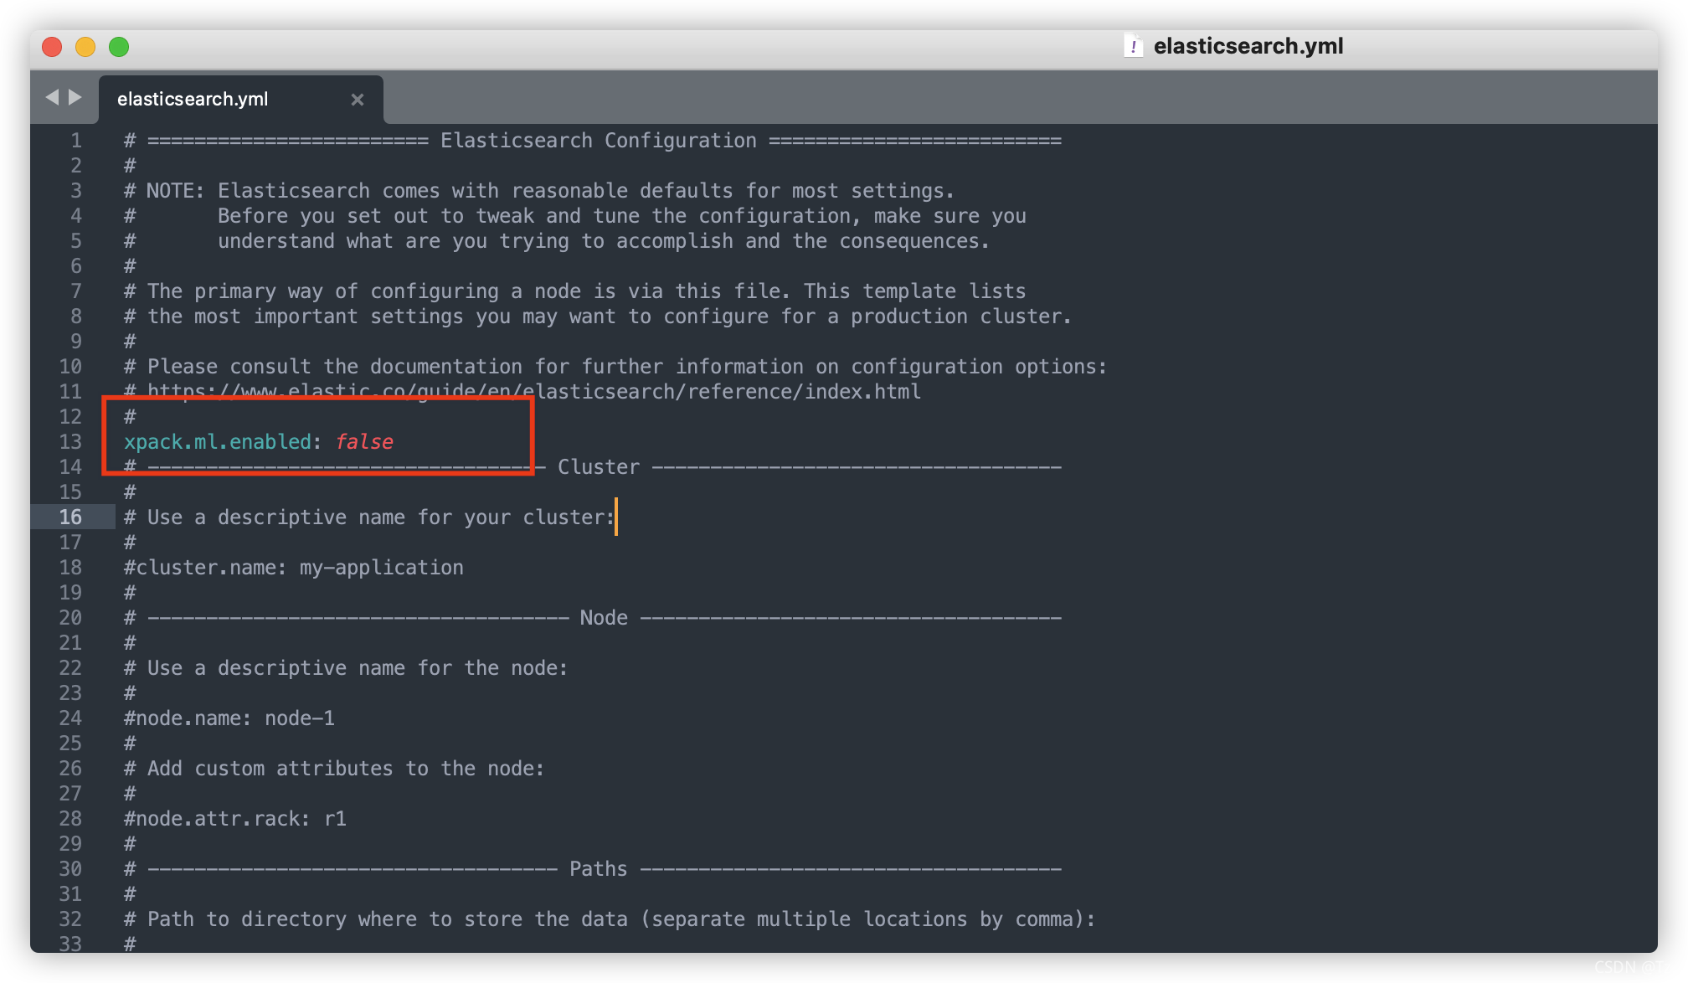Click the '#node.attr.rack: r1' line
This screenshot has width=1688, height=983.
[x=235, y=819]
